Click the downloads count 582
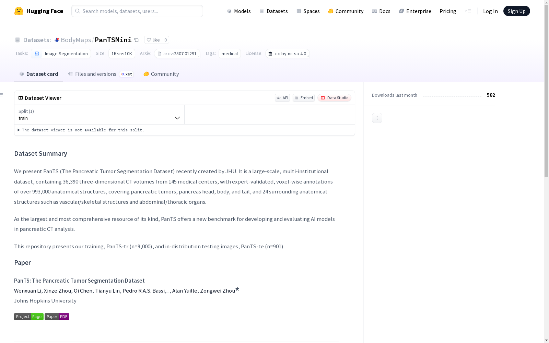The image size is (549, 343). pyautogui.click(x=491, y=95)
